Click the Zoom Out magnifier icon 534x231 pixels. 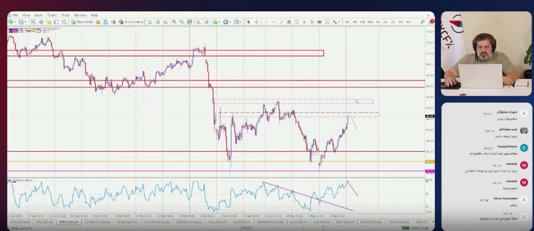click(182, 22)
